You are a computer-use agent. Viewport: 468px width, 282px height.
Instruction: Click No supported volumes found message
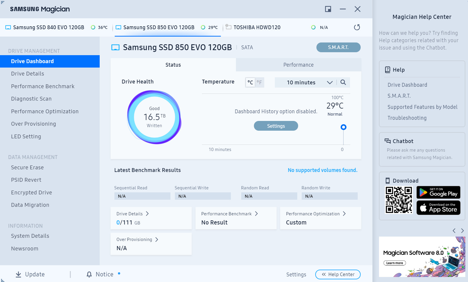[x=322, y=170]
